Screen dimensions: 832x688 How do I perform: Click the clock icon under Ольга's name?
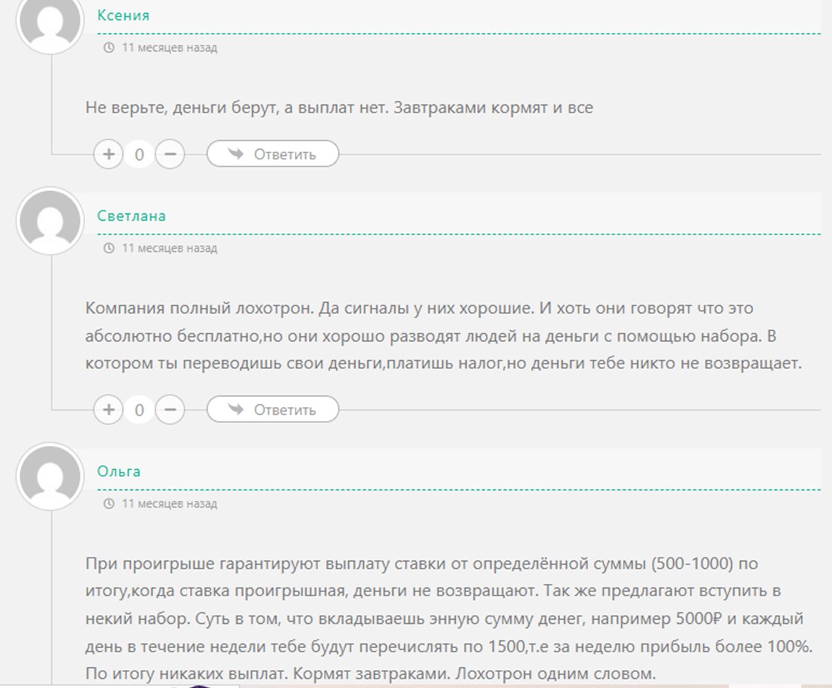click(108, 504)
